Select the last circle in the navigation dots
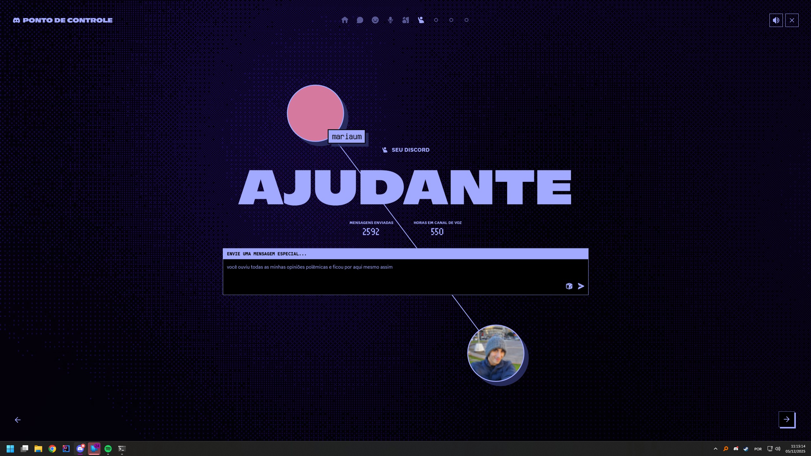 pos(466,20)
